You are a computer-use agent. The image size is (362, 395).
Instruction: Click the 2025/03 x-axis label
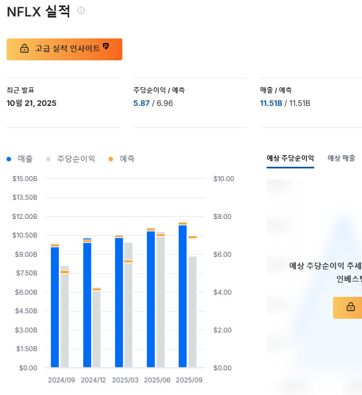(125, 380)
